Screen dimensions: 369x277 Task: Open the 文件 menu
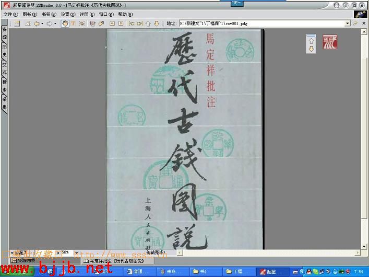pos(11,15)
